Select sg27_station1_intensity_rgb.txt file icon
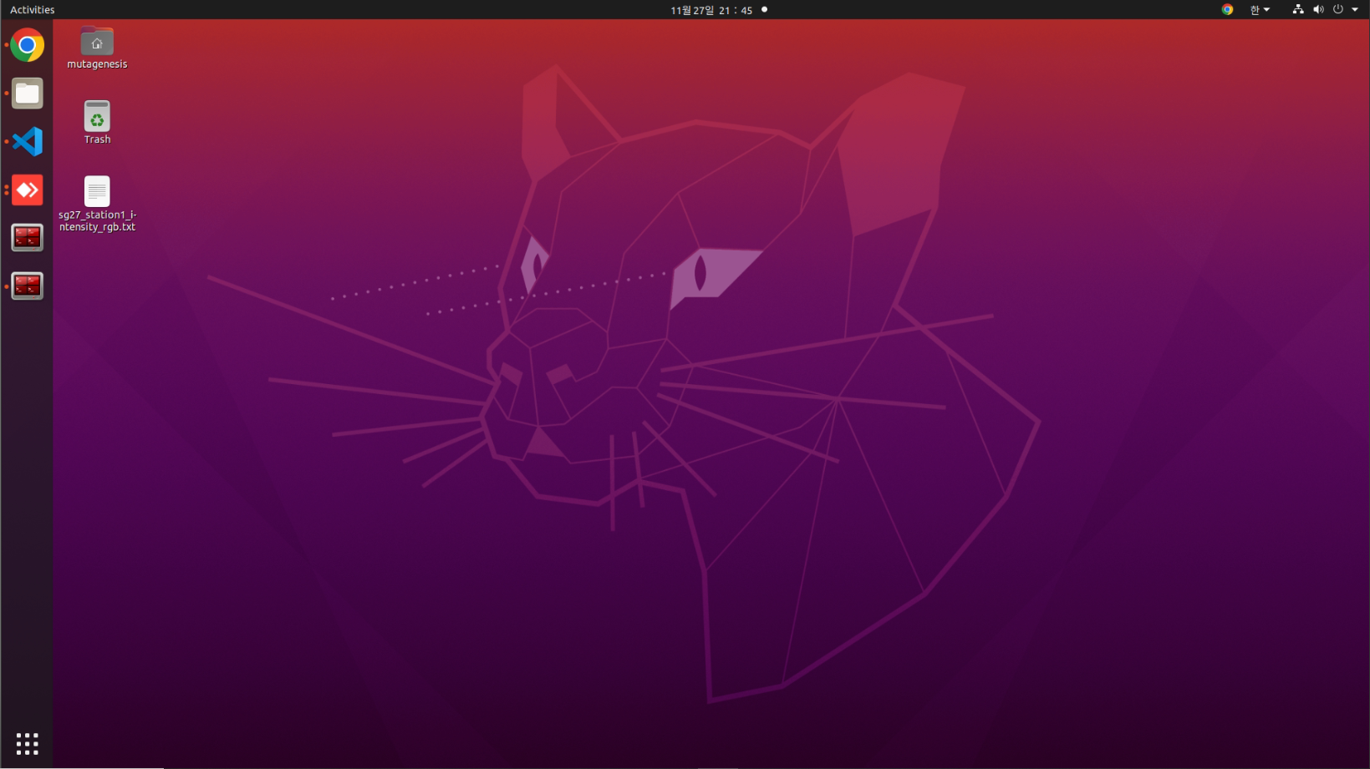Screen dimensions: 1370x769 [x=97, y=192]
